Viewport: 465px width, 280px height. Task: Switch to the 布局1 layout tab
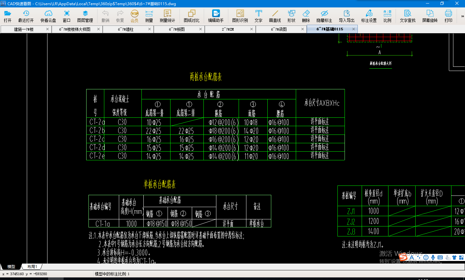pyautogui.click(x=32, y=266)
